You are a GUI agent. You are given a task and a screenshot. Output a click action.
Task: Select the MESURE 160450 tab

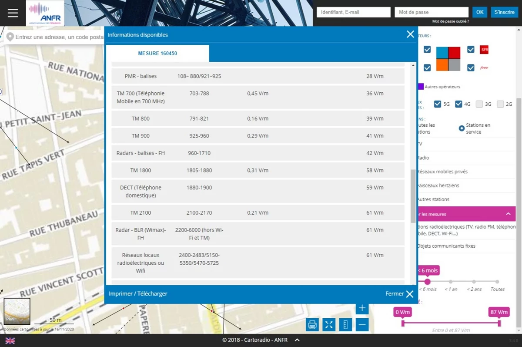[x=157, y=54]
